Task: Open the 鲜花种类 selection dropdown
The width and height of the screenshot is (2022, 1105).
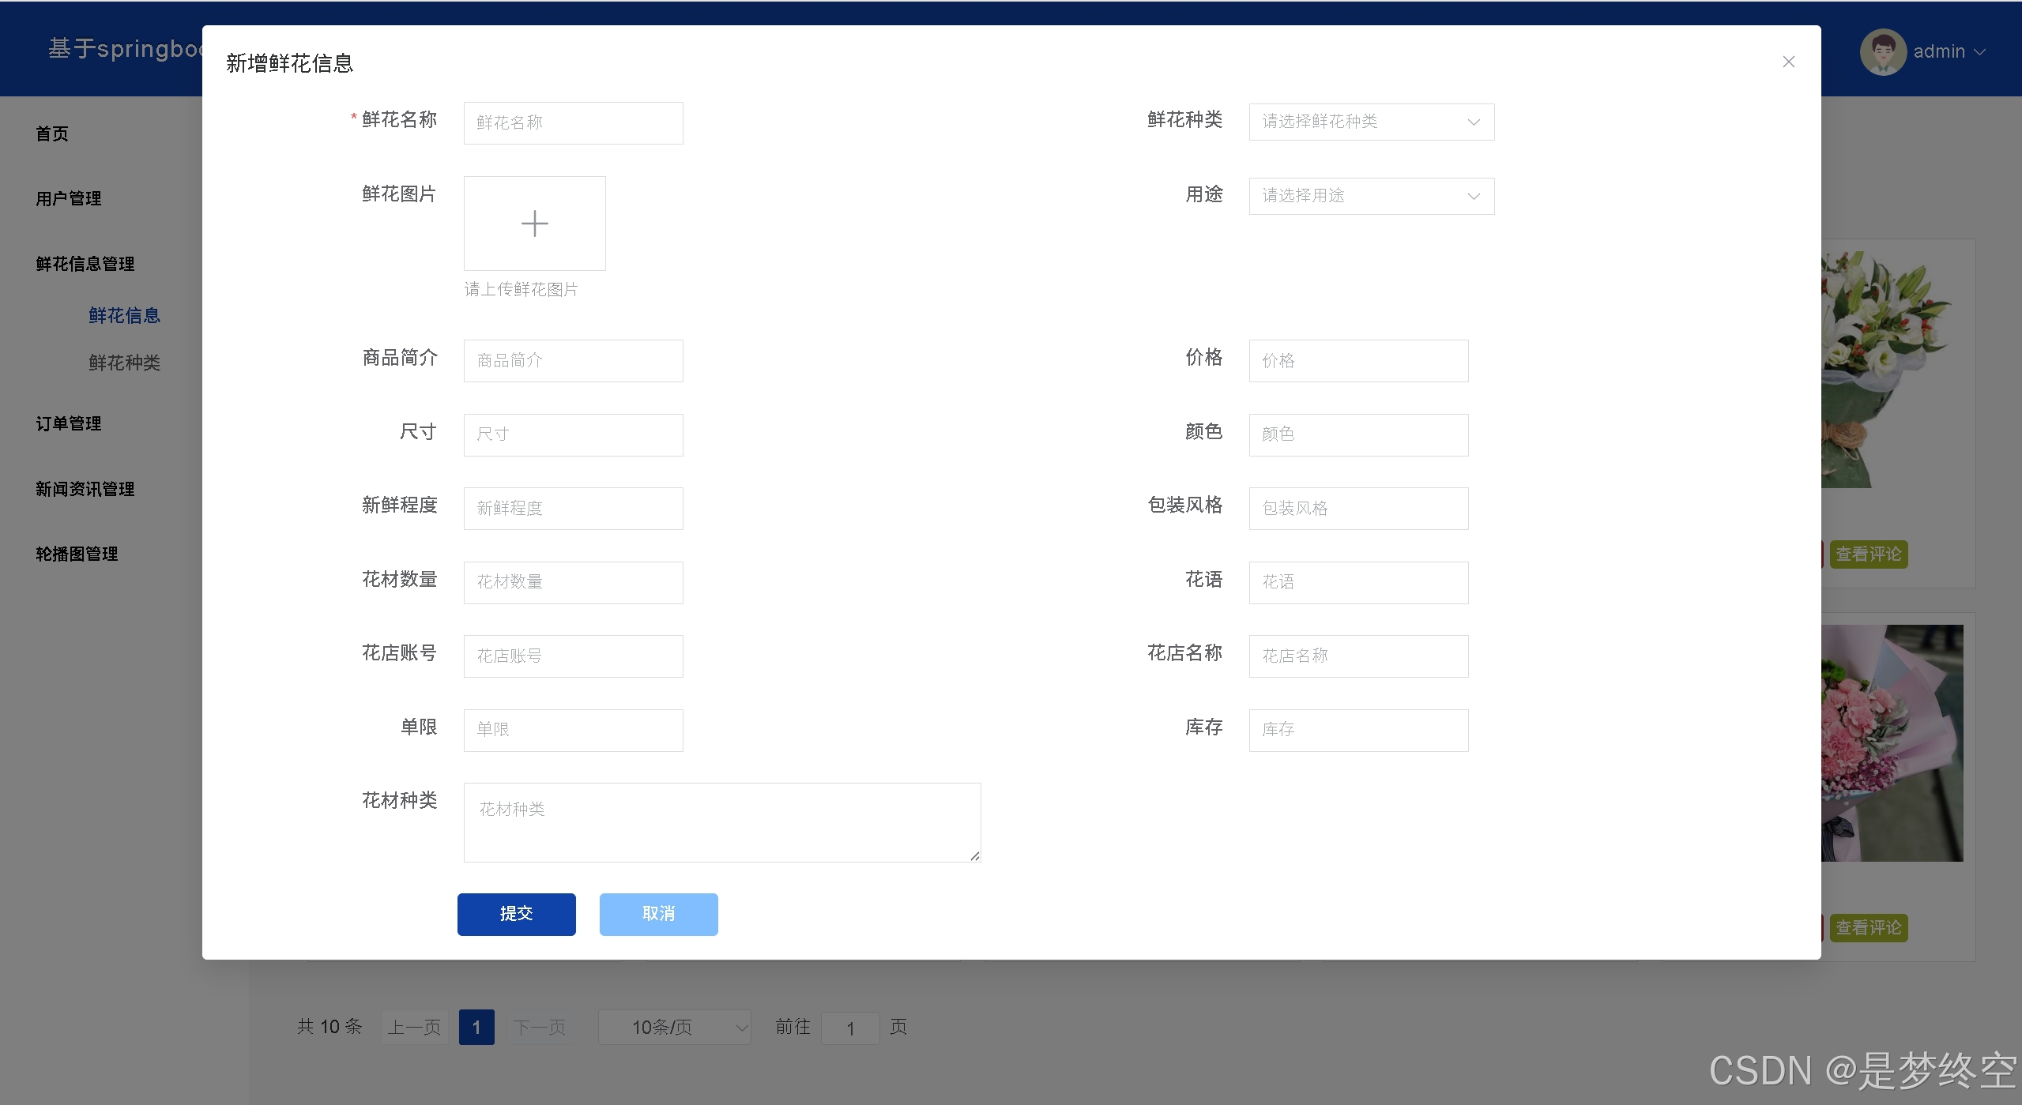Action: (x=1370, y=122)
